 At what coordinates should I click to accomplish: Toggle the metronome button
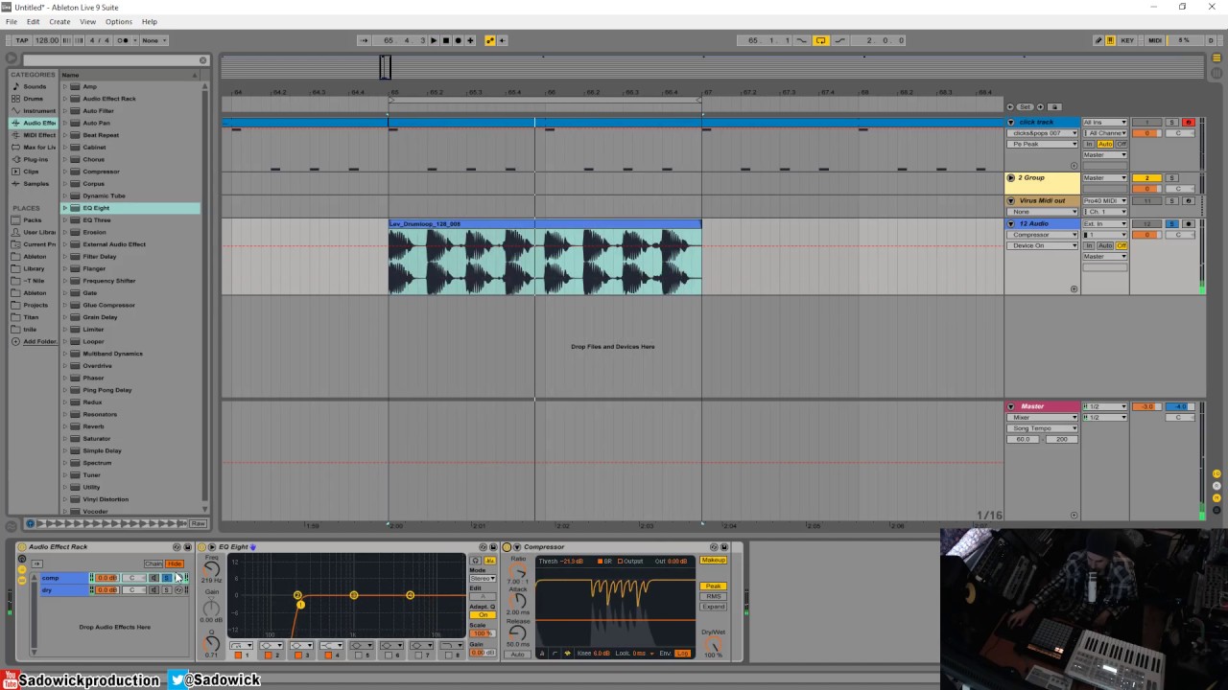click(x=124, y=40)
